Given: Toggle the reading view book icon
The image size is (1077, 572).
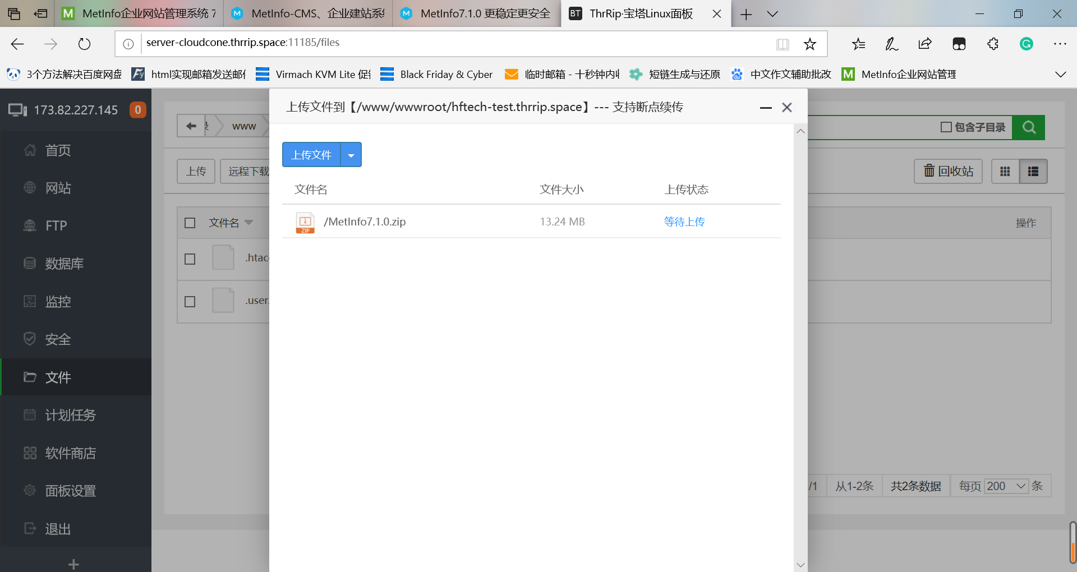Looking at the screenshot, I should 783,44.
